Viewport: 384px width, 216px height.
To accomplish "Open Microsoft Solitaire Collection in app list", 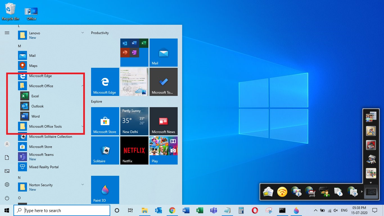I will (51, 137).
